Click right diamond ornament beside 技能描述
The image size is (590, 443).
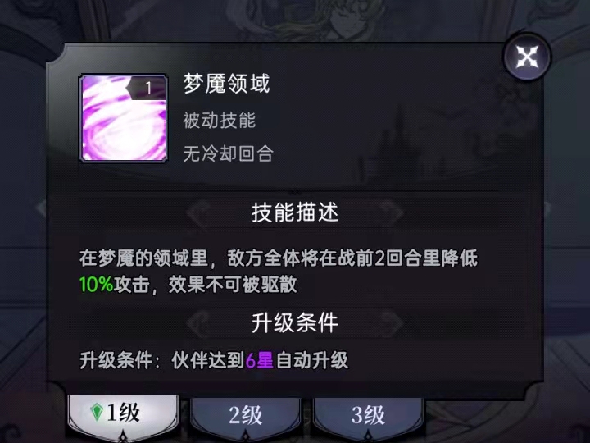tap(392, 212)
